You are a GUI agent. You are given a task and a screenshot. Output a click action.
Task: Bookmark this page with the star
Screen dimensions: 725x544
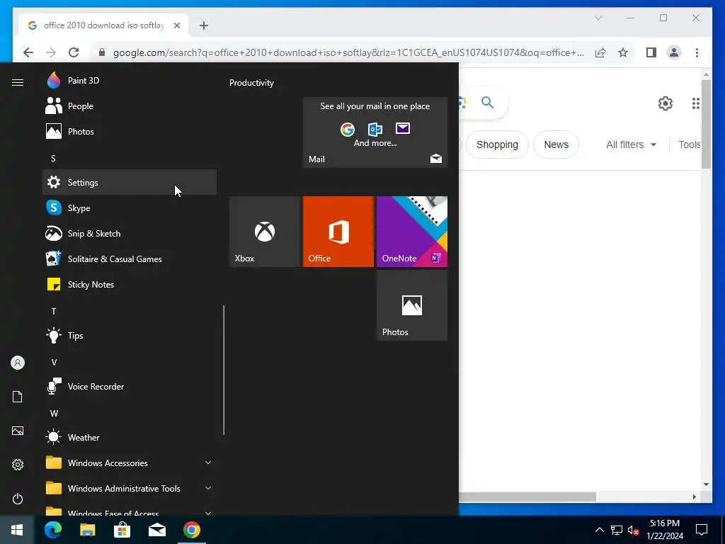(x=623, y=52)
